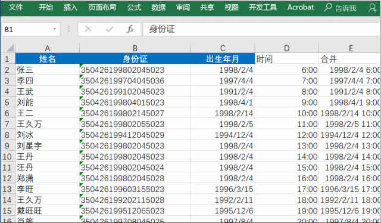This screenshot has height=223, width=381.
Task: Select column E header
Action: [x=350, y=48]
